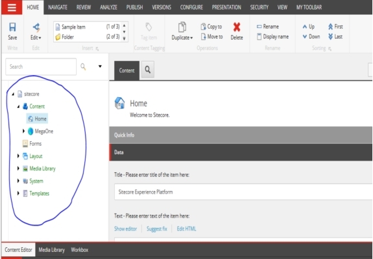The width and height of the screenshot is (373, 259).
Task: Open the Duplicate dropdown arrow
Action: tap(191, 38)
